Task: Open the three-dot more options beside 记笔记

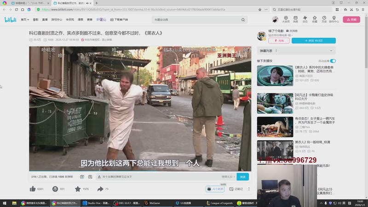Action: tap(249, 189)
